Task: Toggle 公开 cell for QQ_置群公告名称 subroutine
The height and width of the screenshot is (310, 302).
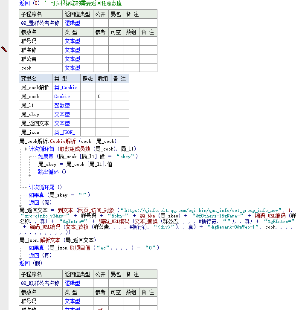Action: (101, 23)
